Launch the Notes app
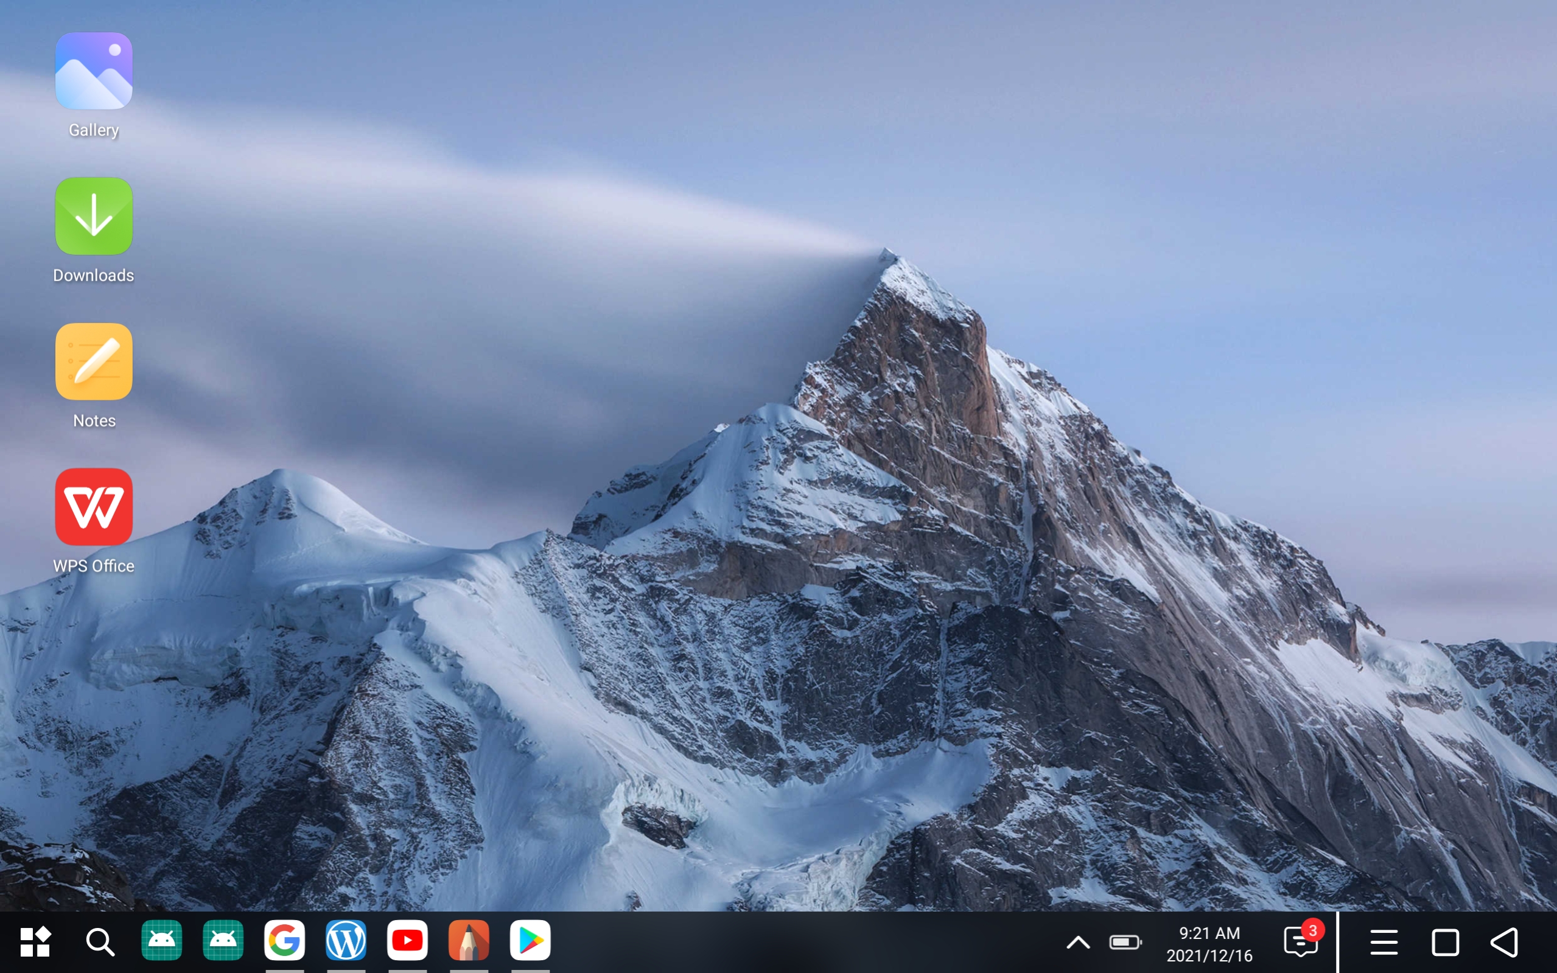 93,362
